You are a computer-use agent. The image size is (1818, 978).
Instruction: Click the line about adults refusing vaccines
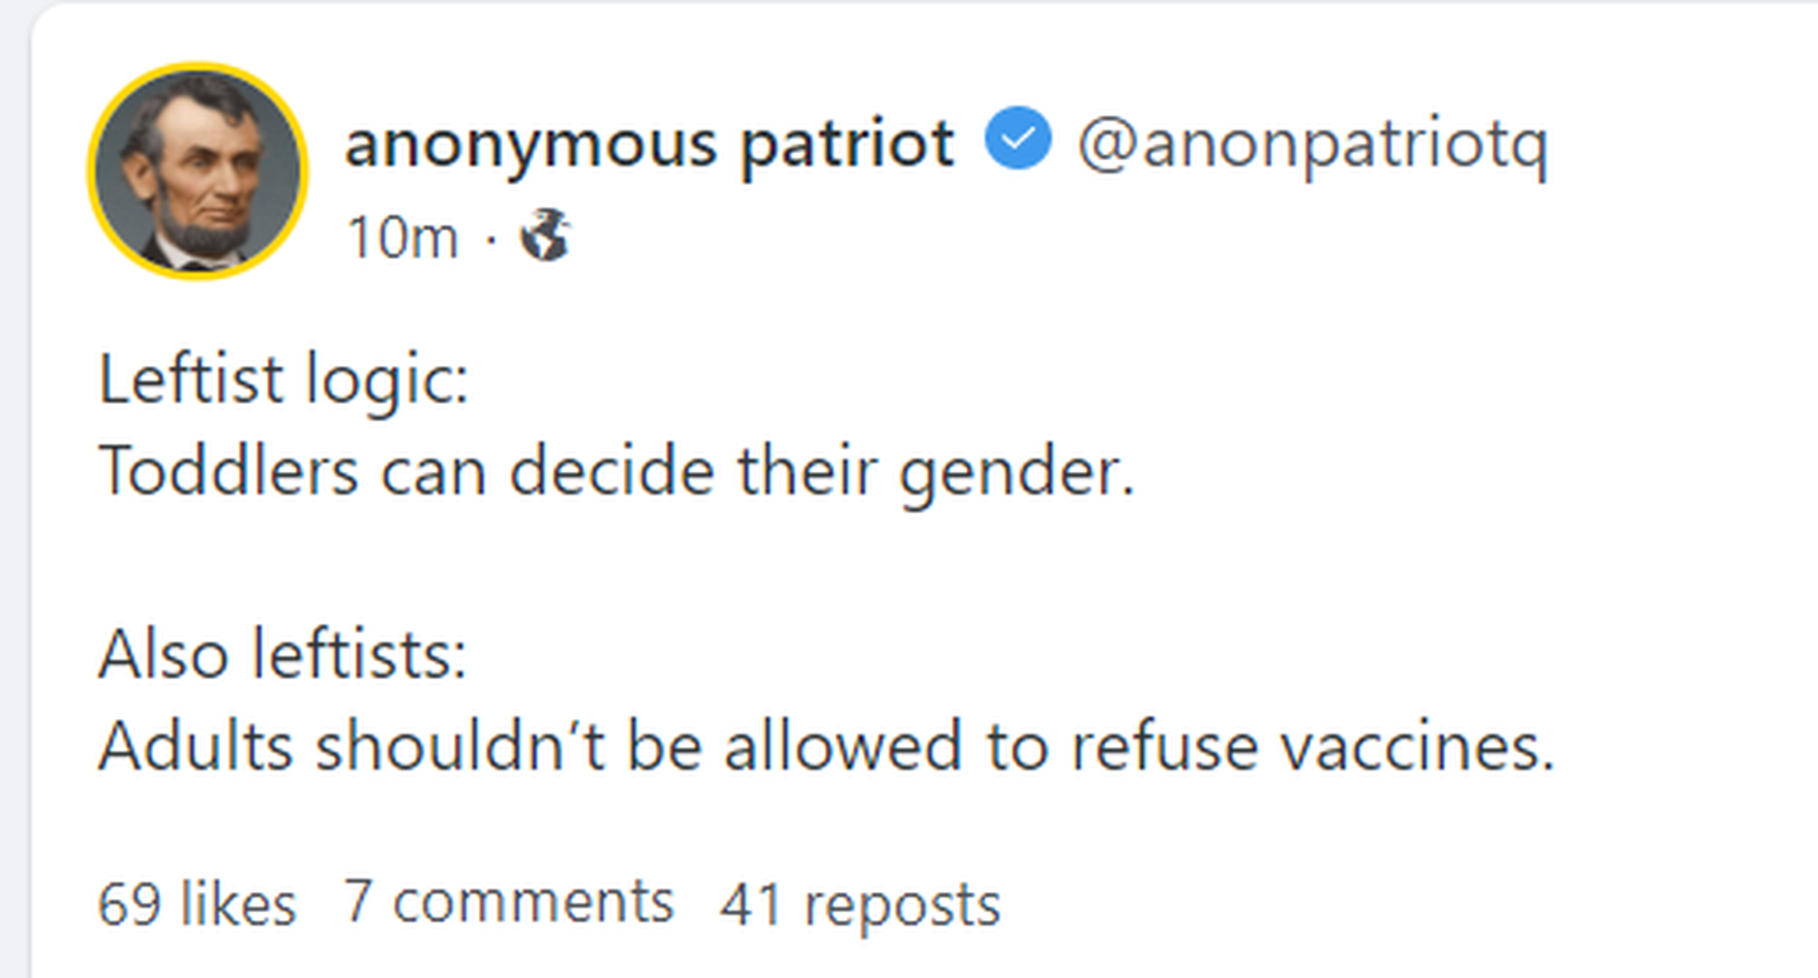[826, 747]
